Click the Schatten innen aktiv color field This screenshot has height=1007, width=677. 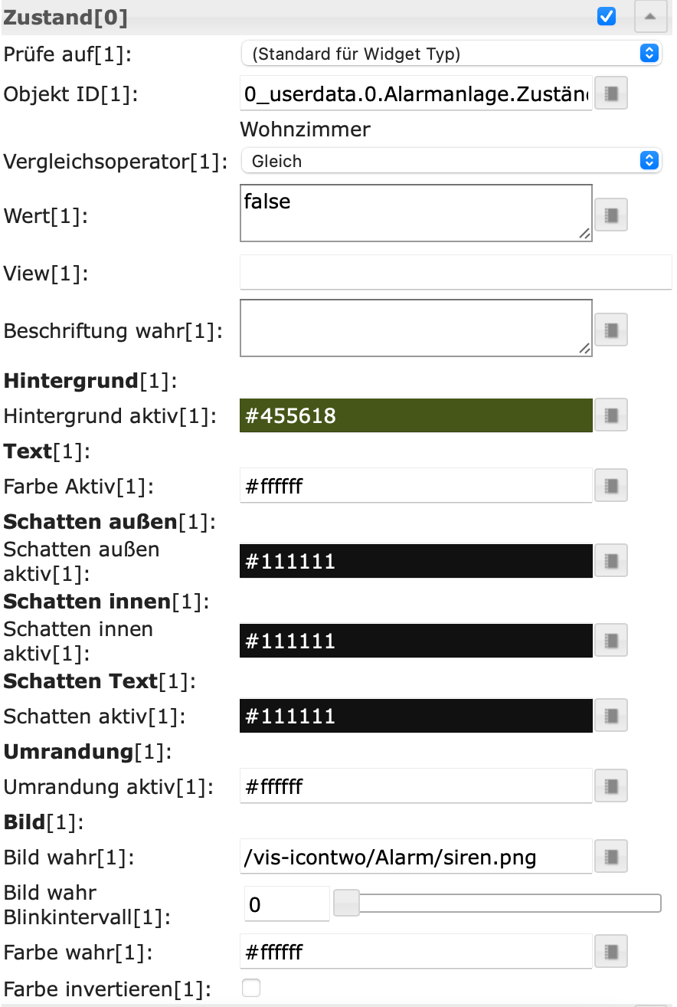[415, 640]
